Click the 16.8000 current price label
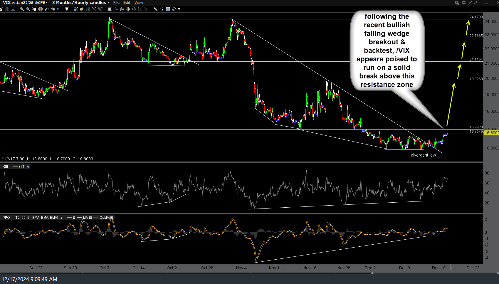 [491, 133]
